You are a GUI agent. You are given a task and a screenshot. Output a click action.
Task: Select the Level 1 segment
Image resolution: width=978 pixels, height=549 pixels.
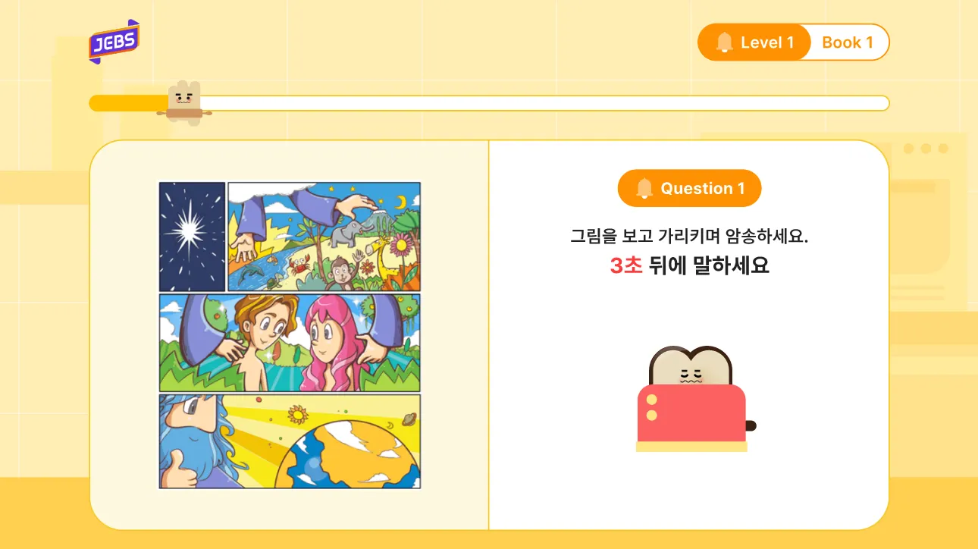pyautogui.click(x=754, y=42)
